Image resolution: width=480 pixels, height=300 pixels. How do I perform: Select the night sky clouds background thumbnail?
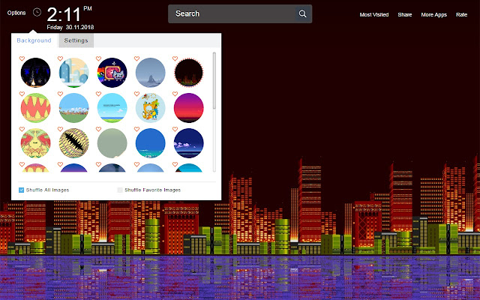188,143
